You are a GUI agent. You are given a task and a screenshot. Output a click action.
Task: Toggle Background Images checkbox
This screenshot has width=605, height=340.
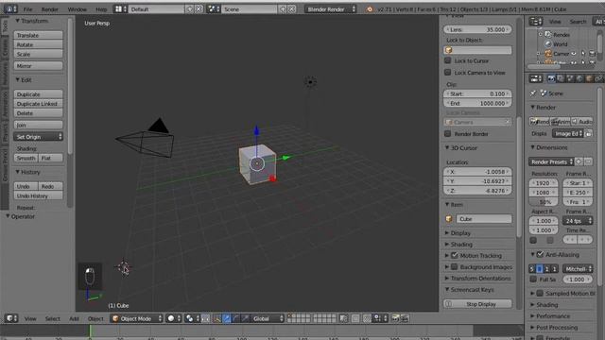point(455,266)
